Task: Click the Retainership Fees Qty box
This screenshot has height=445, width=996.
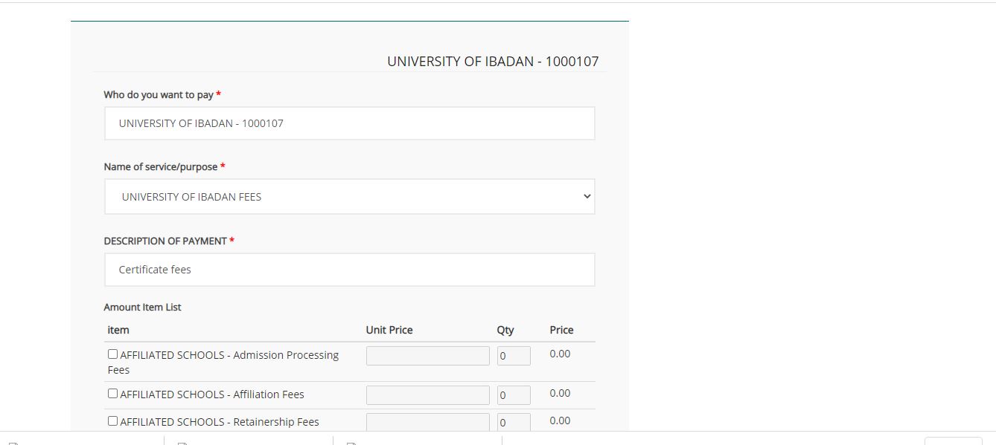Action: pyautogui.click(x=514, y=422)
